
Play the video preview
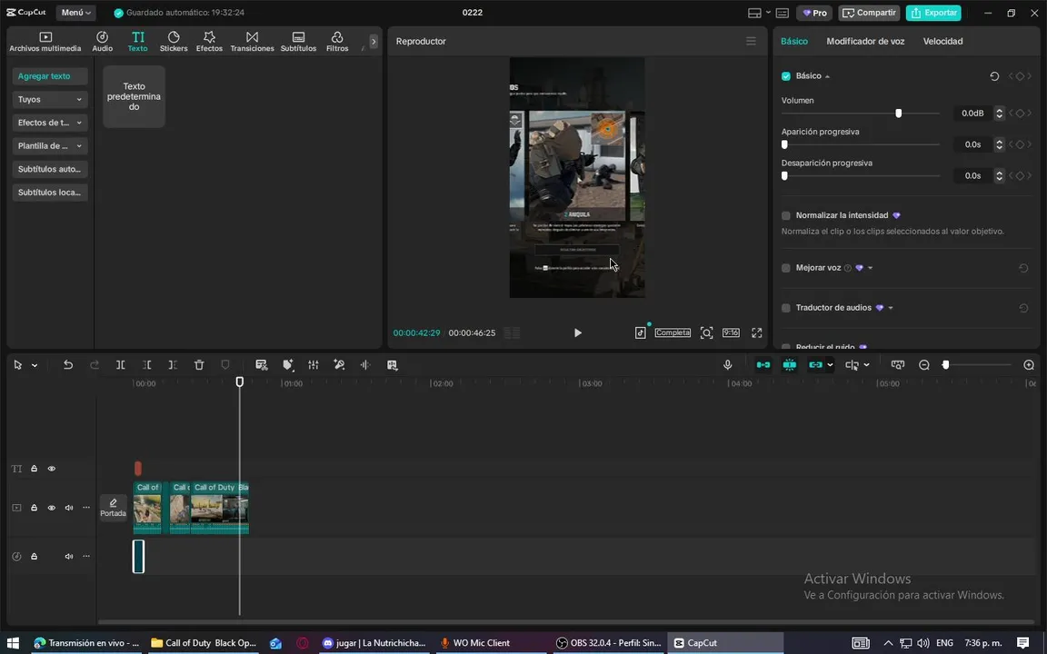tap(578, 333)
